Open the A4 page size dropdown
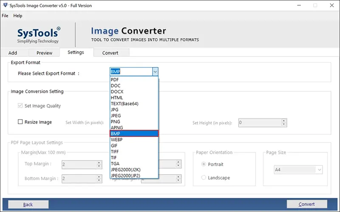Screen dimensions: 340x212 [298, 170]
